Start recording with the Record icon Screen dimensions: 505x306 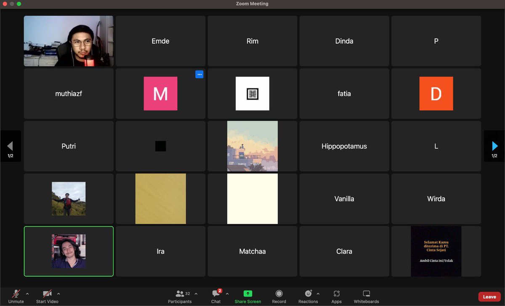(279, 294)
